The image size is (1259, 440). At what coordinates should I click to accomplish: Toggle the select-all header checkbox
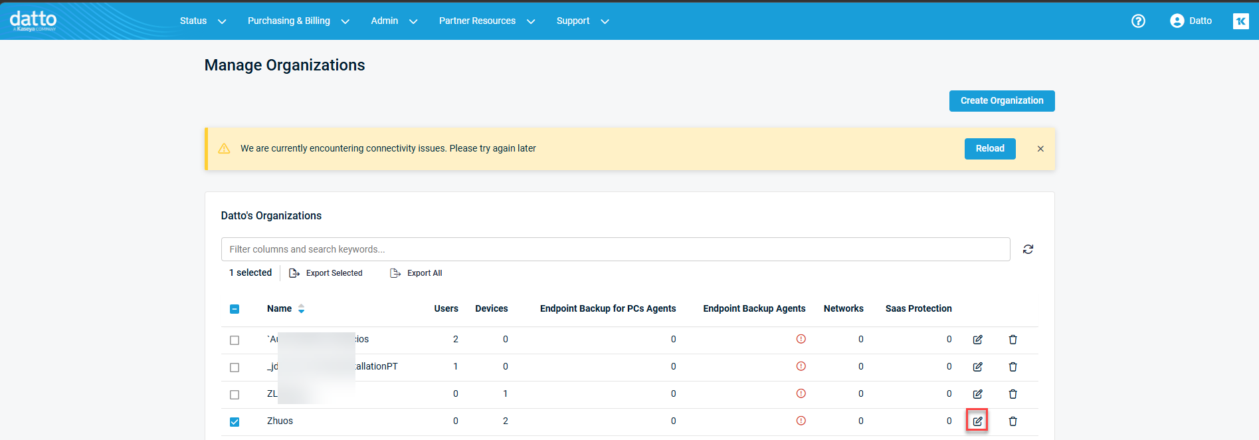(235, 309)
